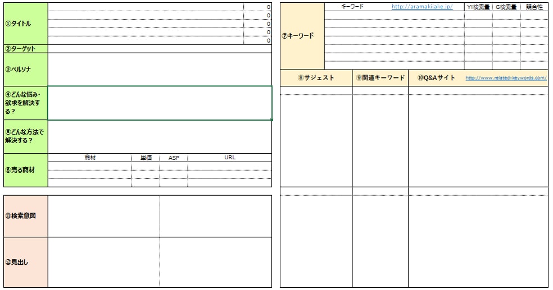Image resolution: width=553 pixels, height=290 pixels.
Task: Select the ⑧サジェスト header cell
Action: tap(316, 78)
